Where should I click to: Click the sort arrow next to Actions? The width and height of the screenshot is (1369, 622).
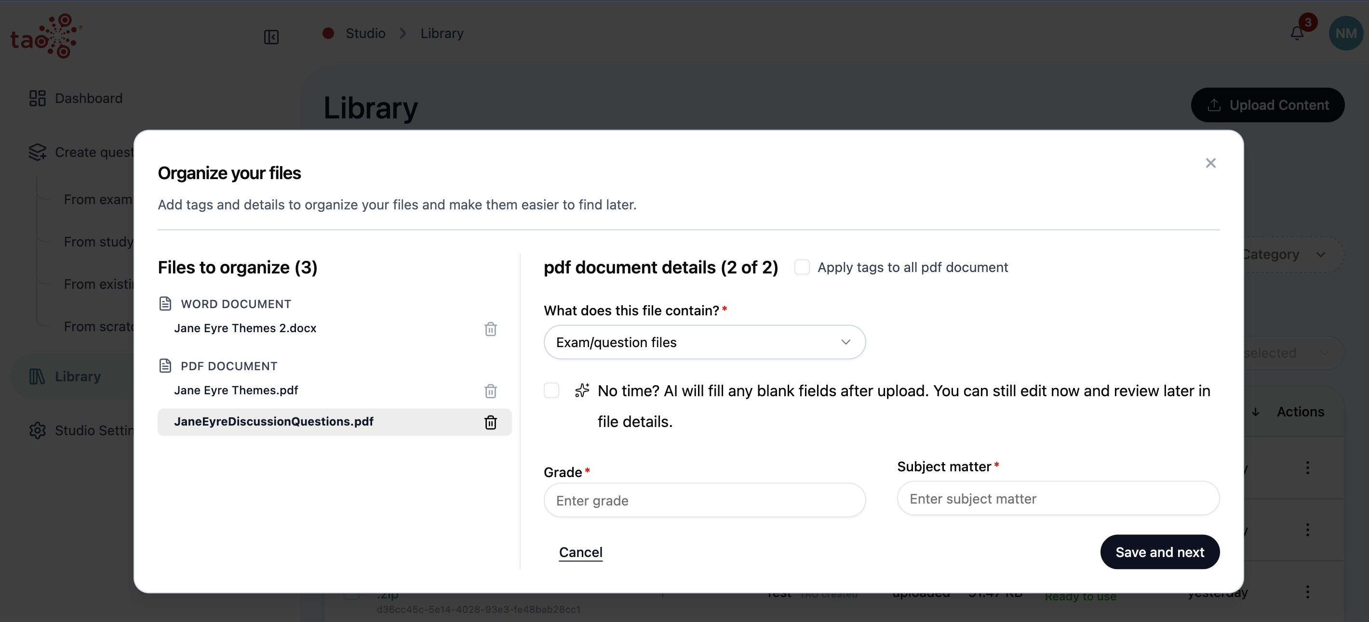(x=1255, y=412)
